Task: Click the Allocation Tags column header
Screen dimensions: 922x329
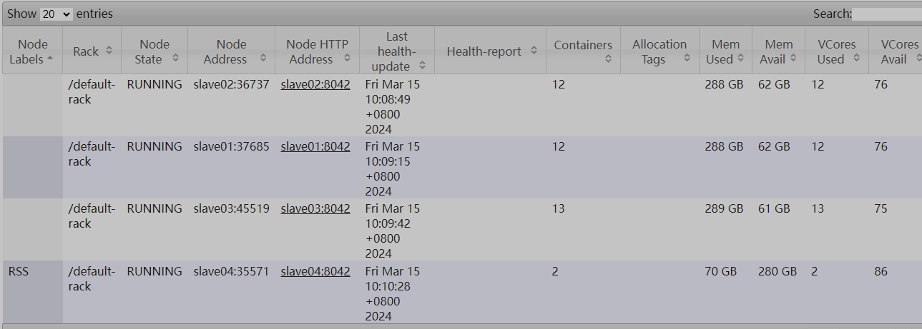Action: [x=659, y=51]
